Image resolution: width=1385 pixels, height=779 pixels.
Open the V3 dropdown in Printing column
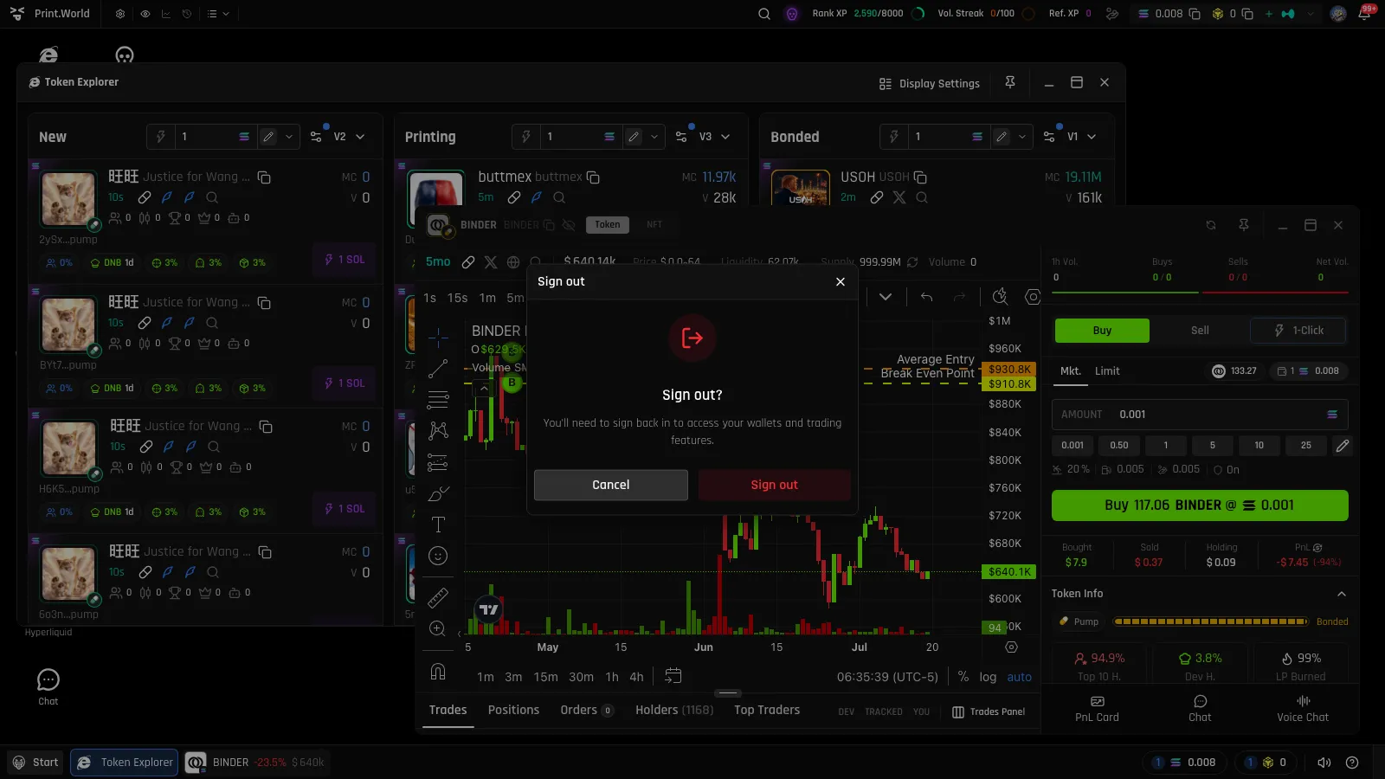715,137
